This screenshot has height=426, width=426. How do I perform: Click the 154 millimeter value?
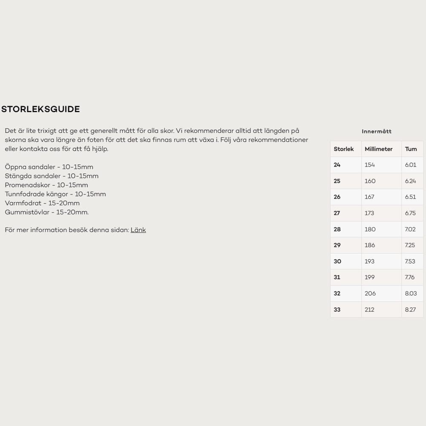point(370,165)
